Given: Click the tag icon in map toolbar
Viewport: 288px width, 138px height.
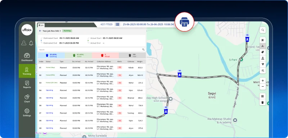Looking at the screenshot, I should pos(263,52).
